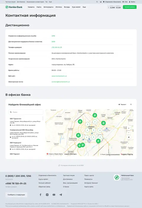
Task: Open footer Фин. организациям link
Action: [70, 183]
